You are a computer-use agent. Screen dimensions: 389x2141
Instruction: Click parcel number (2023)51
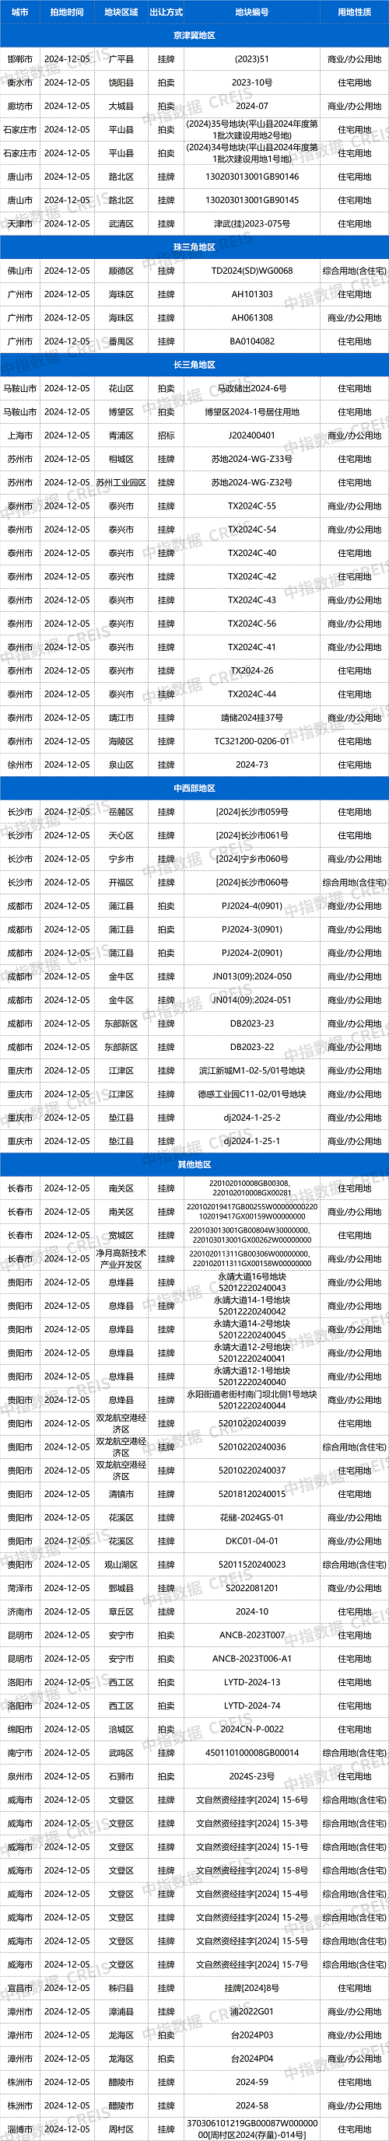252,59
